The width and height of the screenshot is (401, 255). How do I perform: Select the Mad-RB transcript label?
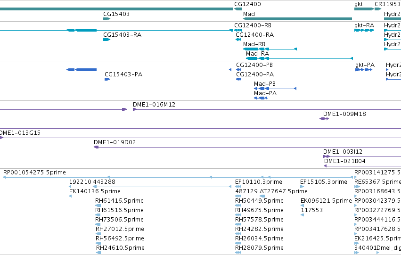(x=254, y=44)
